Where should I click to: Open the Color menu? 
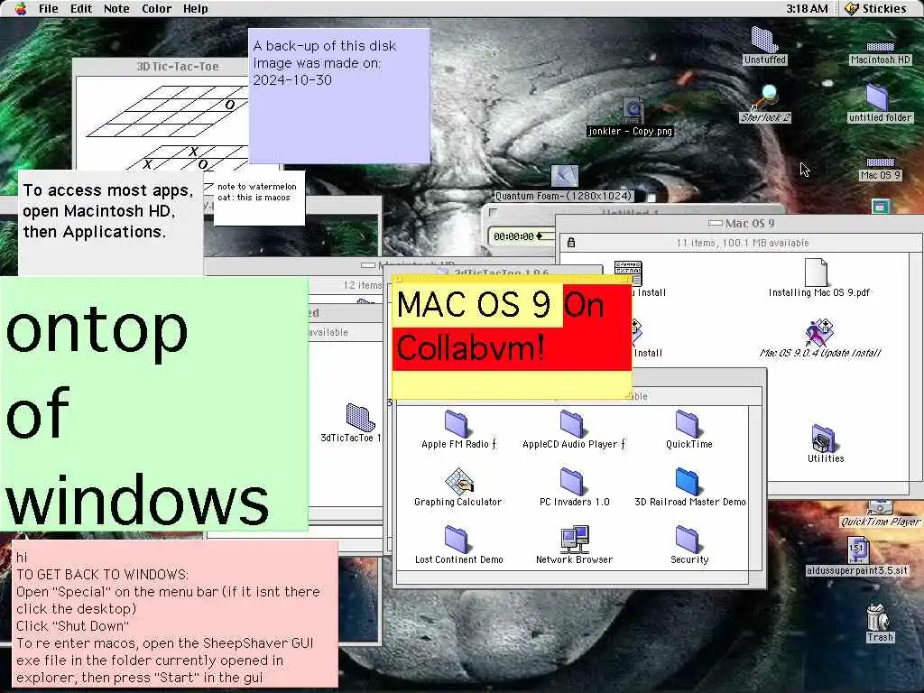tap(157, 8)
